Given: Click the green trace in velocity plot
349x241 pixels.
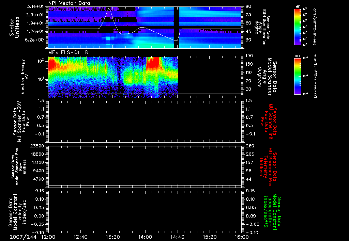Looking at the screenshot, I should coord(145,216).
